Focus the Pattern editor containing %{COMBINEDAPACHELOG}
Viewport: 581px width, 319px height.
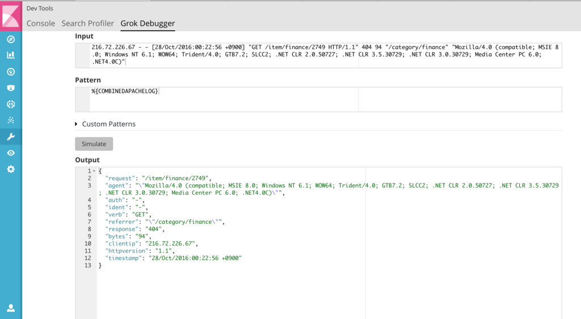pyautogui.click(x=318, y=99)
